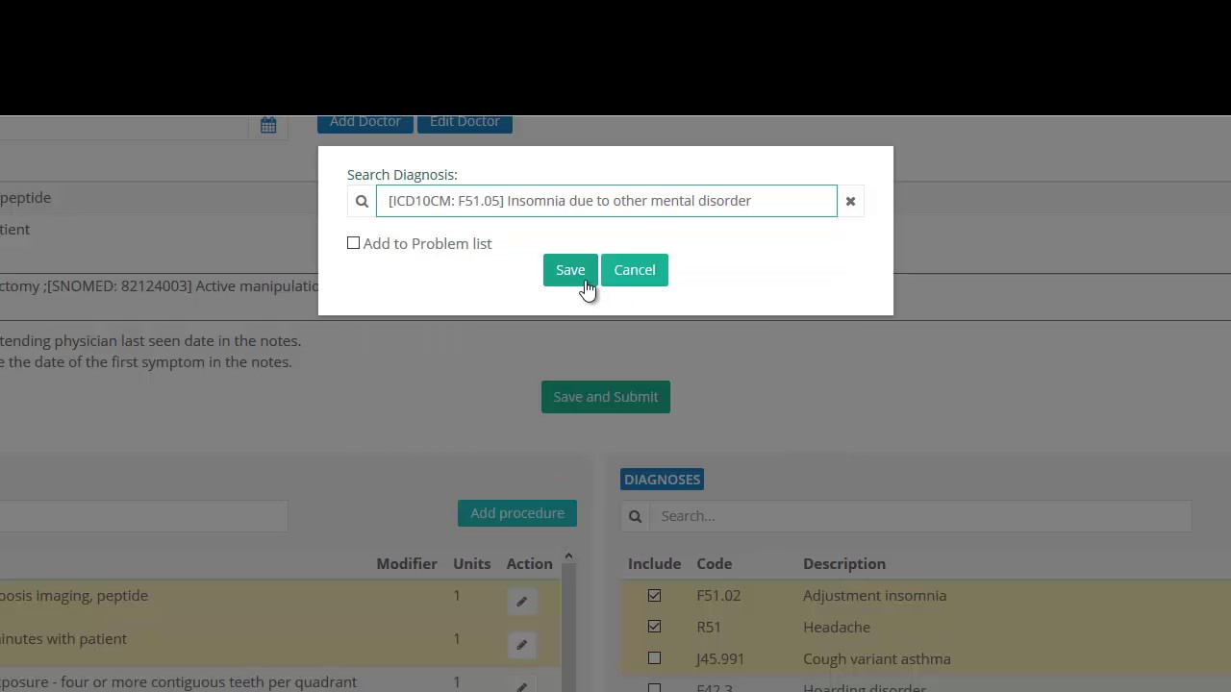Click the Modifier column header

[407, 564]
